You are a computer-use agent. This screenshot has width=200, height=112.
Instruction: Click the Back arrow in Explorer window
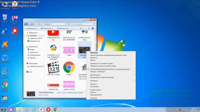pyautogui.click(x=26, y=24)
